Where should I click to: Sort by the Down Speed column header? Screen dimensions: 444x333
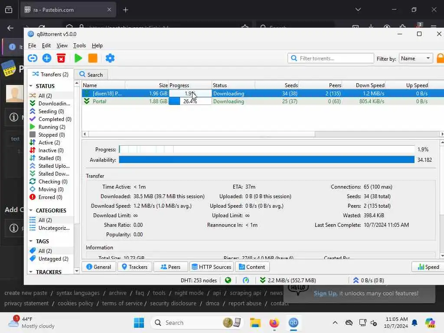click(364, 85)
